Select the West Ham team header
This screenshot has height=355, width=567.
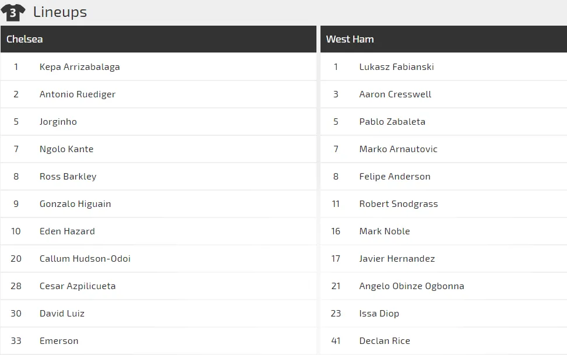pos(350,39)
